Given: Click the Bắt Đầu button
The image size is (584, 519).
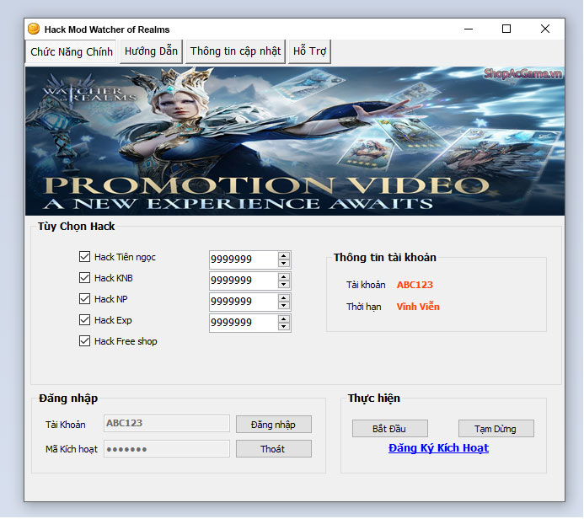Looking at the screenshot, I should (389, 429).
